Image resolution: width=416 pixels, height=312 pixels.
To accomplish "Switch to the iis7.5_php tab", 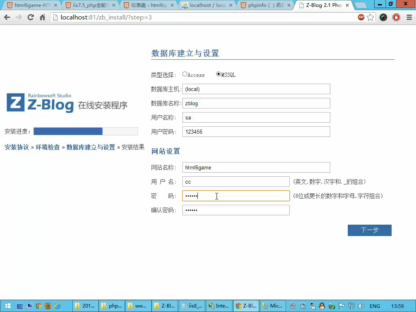I will coord(91,5).
